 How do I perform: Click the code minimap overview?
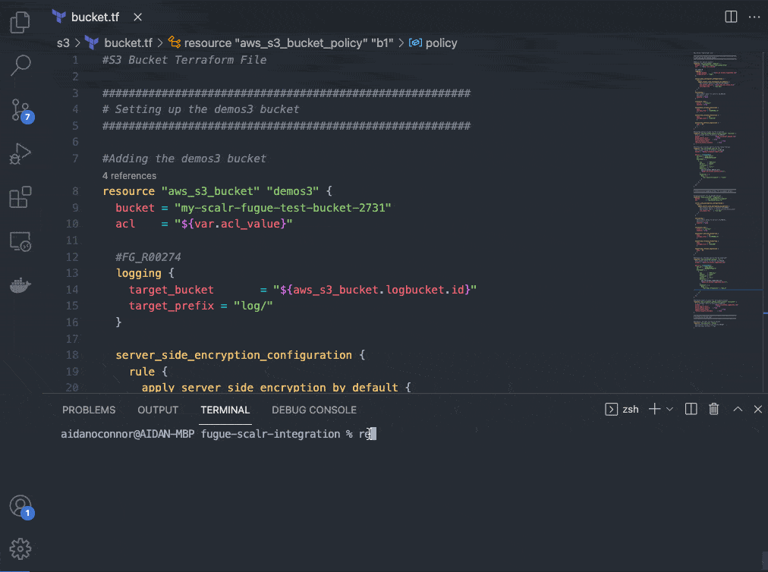click(x=715, y=189)
